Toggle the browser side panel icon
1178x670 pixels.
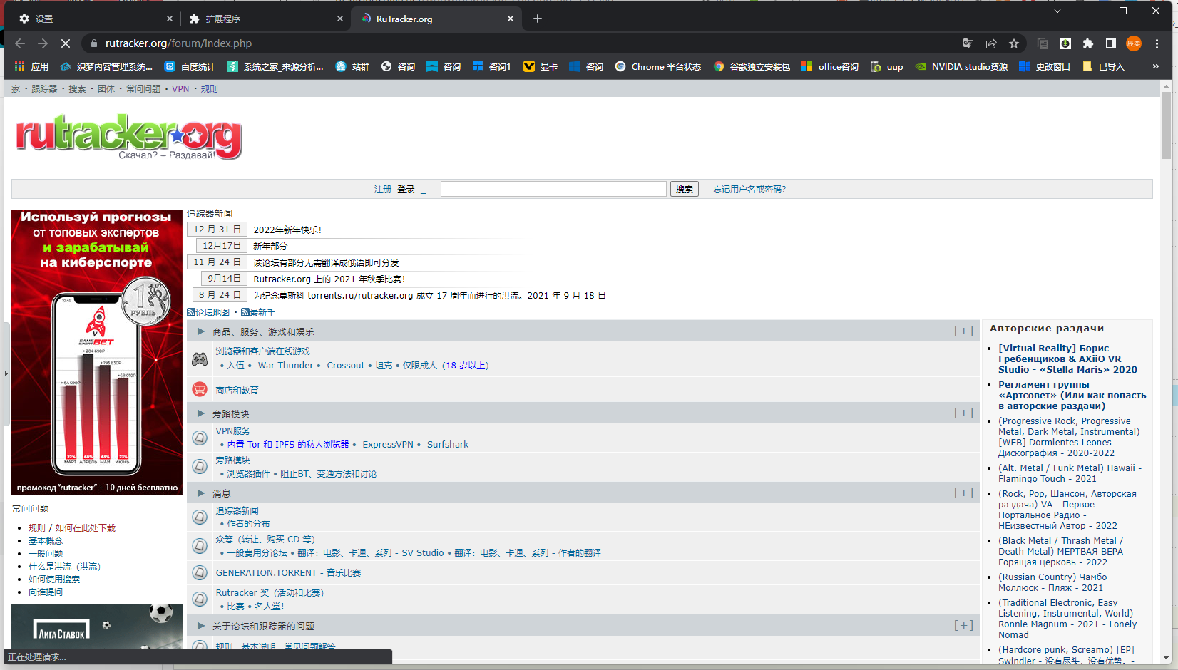(x=1110, y=43)
